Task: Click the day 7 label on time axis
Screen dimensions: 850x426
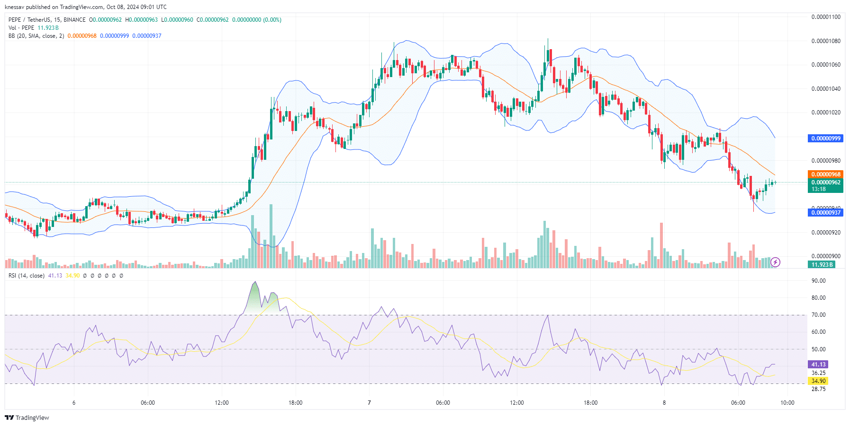Action: tap(369, 403)
